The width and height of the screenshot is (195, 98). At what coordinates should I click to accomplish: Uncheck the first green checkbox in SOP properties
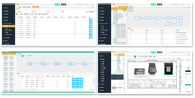point(188,67)
